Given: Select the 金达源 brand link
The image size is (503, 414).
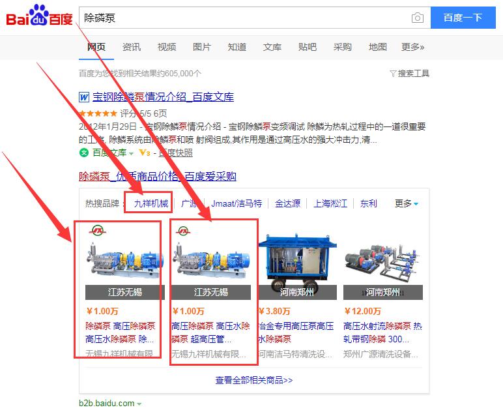Looking at the screenshot, I should (288, 203).
